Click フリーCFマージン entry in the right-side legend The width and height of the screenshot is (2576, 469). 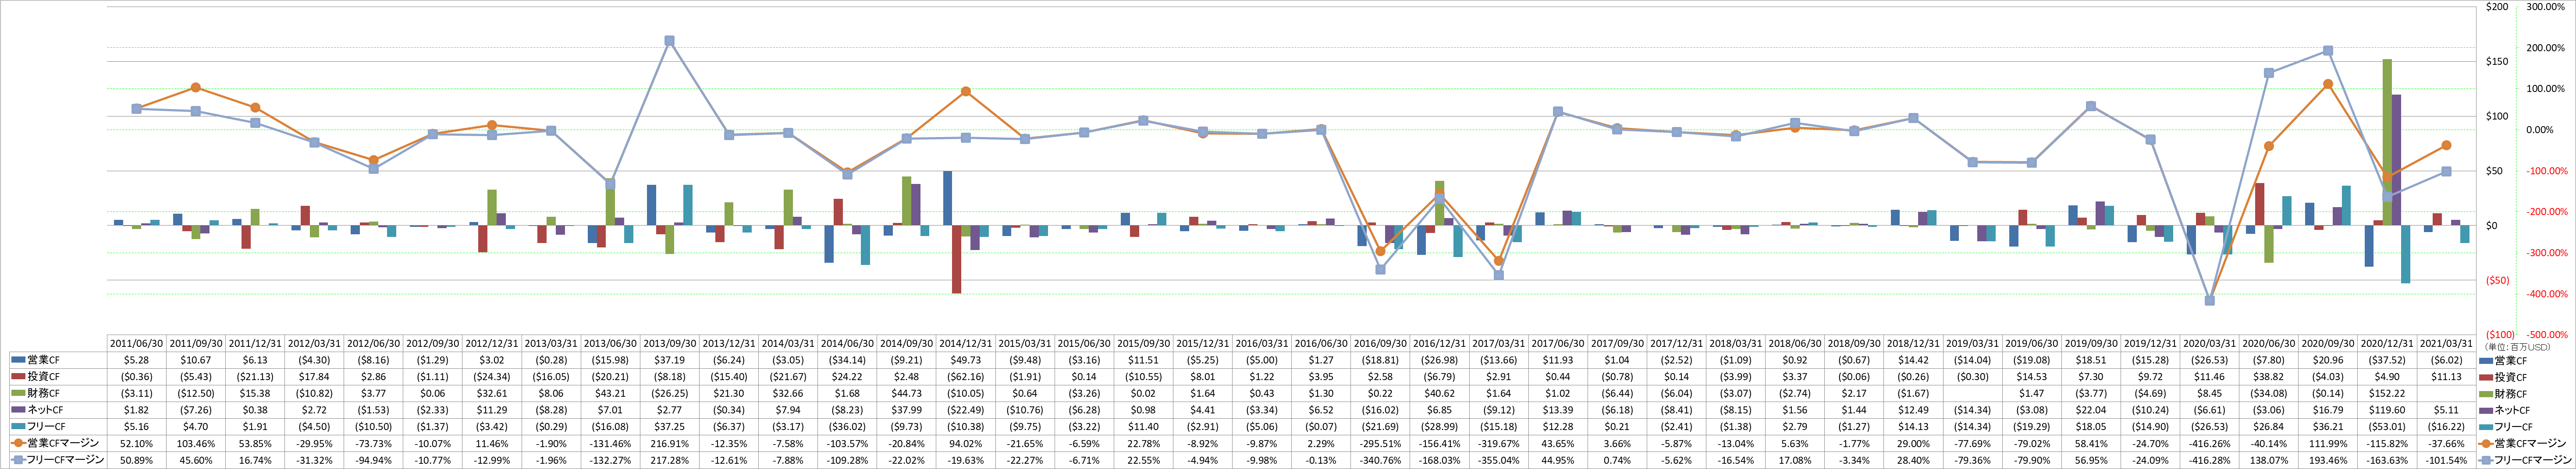click(2525, 460)
